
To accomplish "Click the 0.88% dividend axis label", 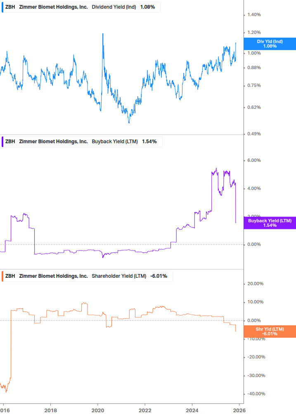I will click(254, 67).
